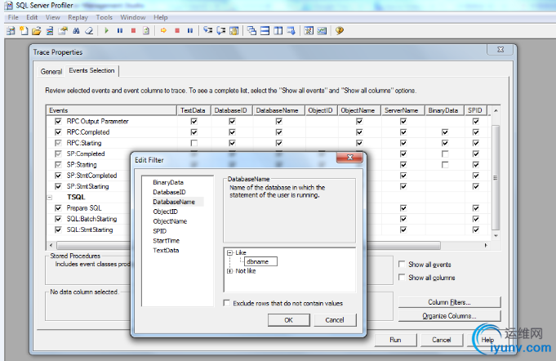Toggle the Prepare SQL SPID checkbox
Viewport: 556px width, 361px height.
[475, 208]
